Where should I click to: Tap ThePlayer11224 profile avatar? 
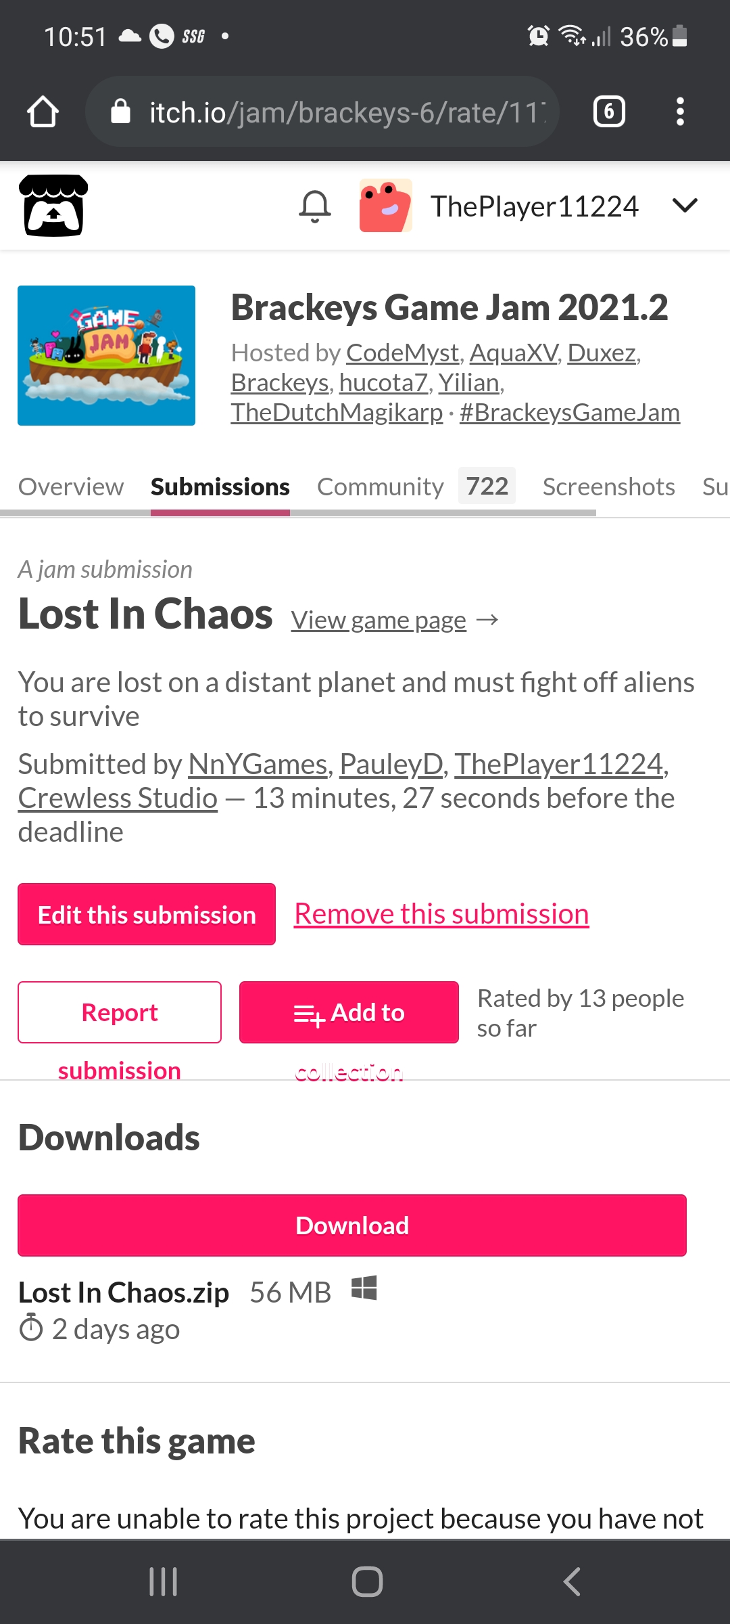pyautogui.click(x=386, y=206)
